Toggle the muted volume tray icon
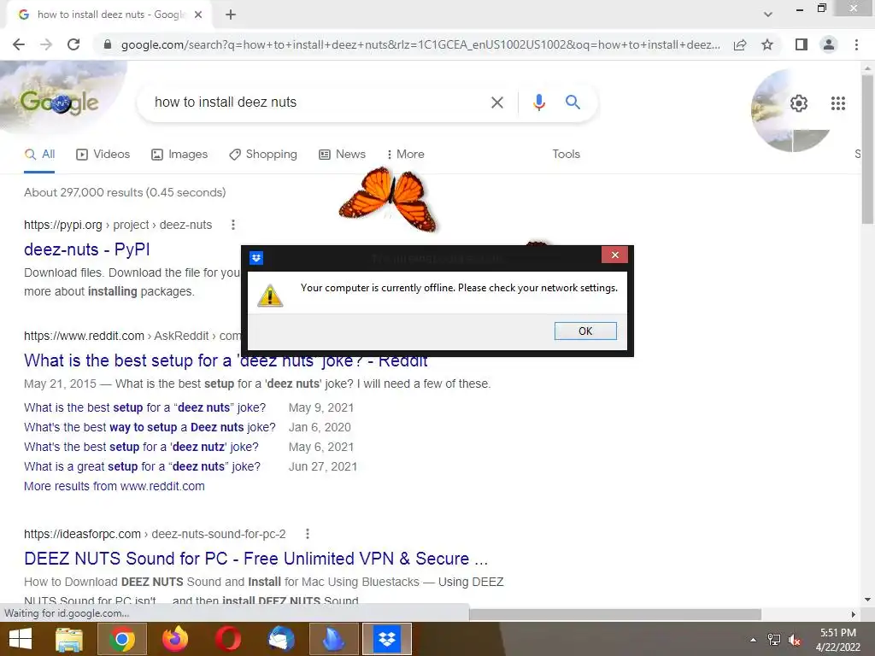This screenshot has width=875, height=656. (795, 640)
